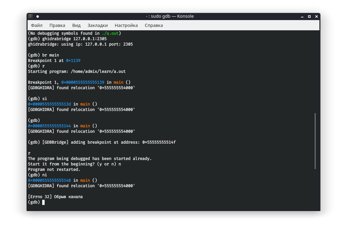Click the '(gdb) ni' command line
This screenshot has width=347, height=241.
pos(37,175)
